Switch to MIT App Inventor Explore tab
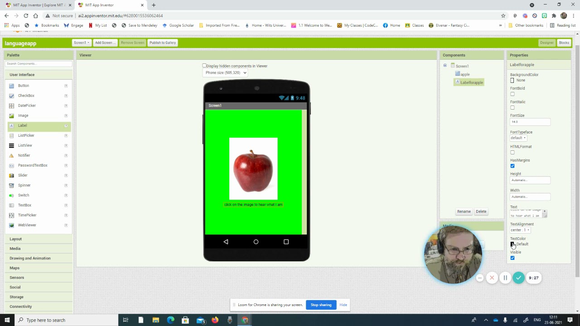Image resolution: width=580 pixels, height=326 pixels. point(38,5)
